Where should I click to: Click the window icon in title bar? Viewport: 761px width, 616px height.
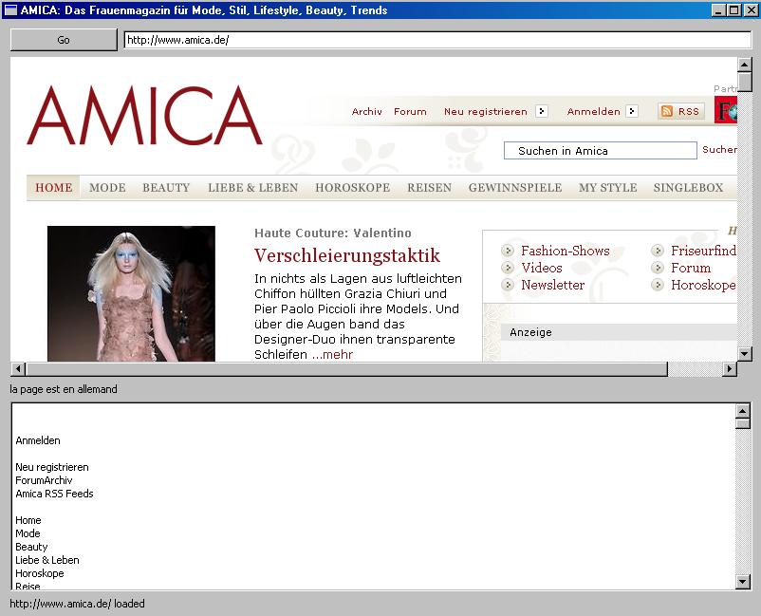(10, 9)
